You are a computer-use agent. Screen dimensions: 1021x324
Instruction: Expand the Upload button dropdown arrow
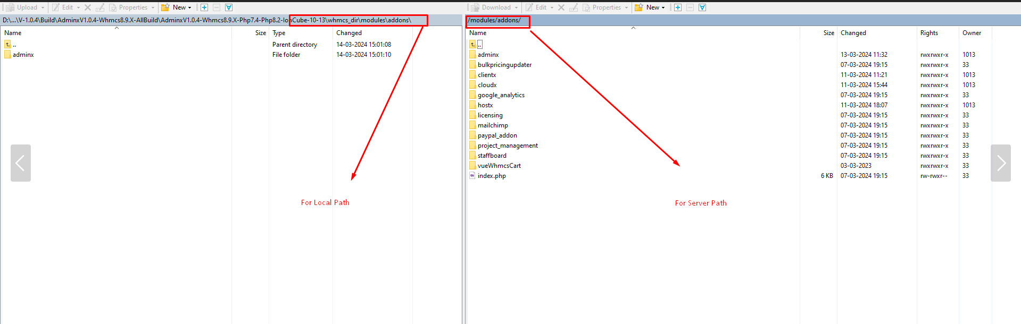pos(43,7)
